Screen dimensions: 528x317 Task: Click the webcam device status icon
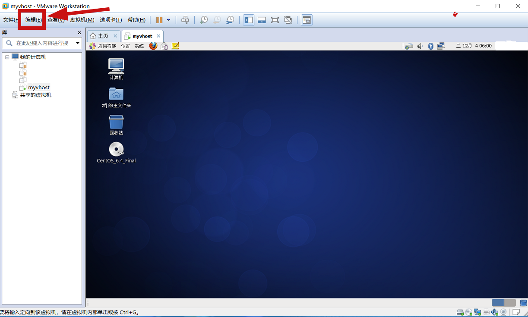(503, 312)
